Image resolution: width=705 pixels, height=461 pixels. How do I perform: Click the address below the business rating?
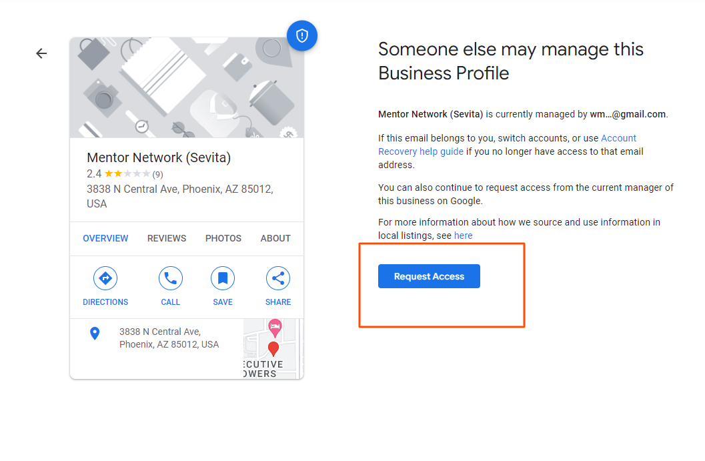[x=180, y=196]
